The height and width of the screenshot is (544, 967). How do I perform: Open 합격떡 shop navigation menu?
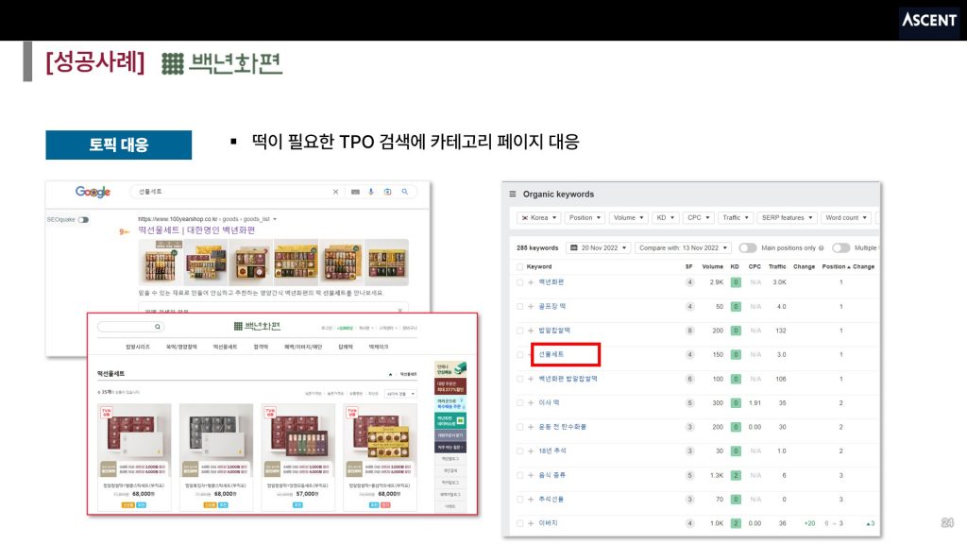(x=261, y=348)
